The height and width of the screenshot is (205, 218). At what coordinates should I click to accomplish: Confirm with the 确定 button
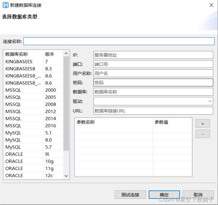coord(164,195)
